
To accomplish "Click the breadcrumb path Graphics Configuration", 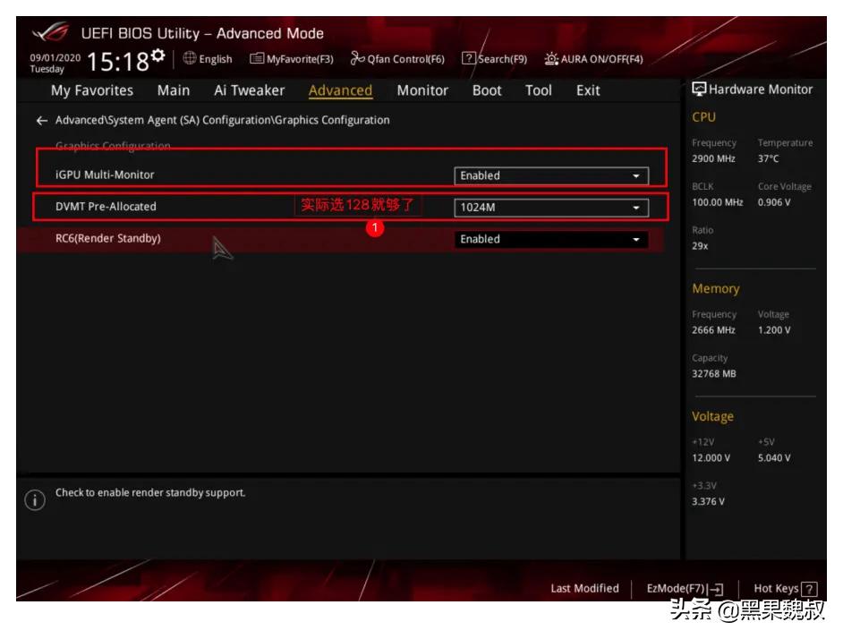I will click(223, 120).
